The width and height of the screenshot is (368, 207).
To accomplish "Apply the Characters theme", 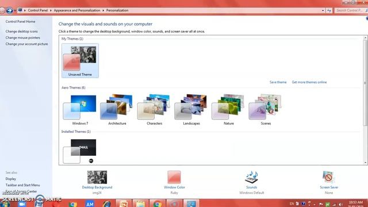I will pos(154,109).
